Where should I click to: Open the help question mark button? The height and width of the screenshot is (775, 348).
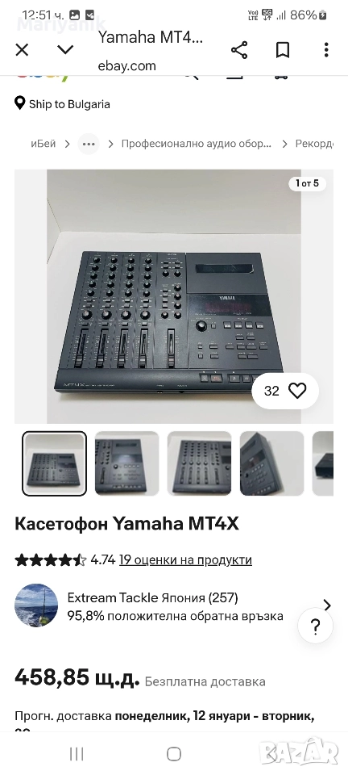[316, 626]
